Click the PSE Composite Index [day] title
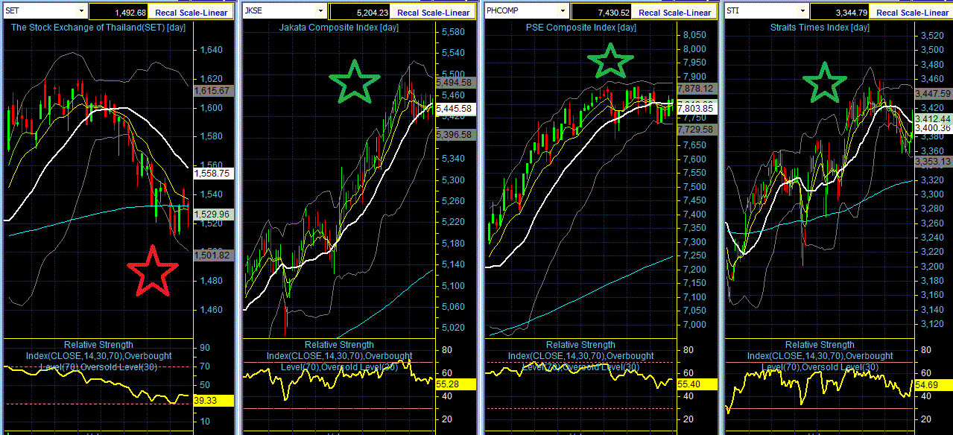Image resolution: width=953 pixels, height=435 pixels. 580,28
